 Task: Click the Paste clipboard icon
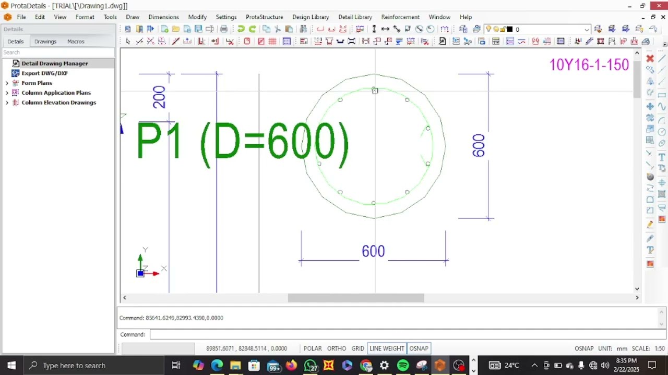[x=289, y=29]
